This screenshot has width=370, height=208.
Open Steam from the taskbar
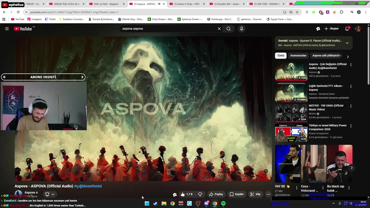155,203
